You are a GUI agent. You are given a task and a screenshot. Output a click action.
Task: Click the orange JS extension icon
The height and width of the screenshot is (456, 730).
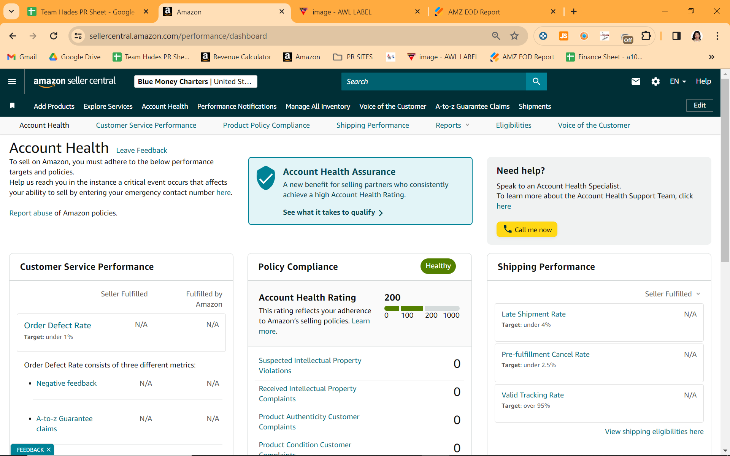click(x=563, y=36)
